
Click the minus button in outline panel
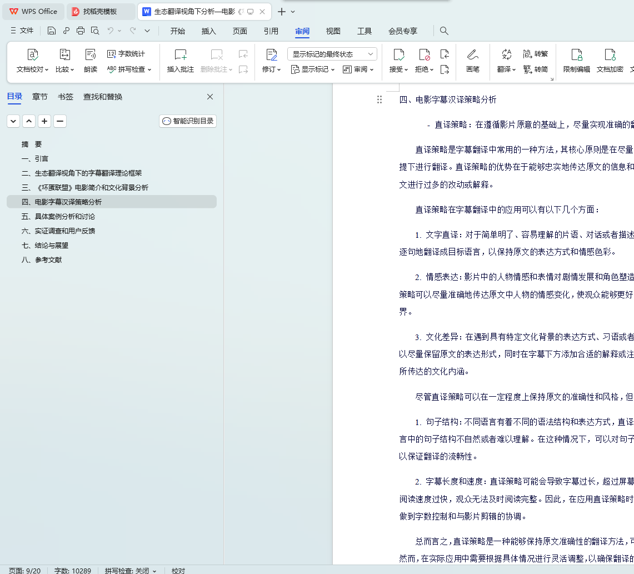pyautogui.click(x=60, y=121)
